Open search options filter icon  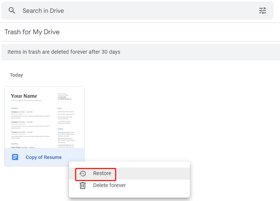[x=263, y=11]
